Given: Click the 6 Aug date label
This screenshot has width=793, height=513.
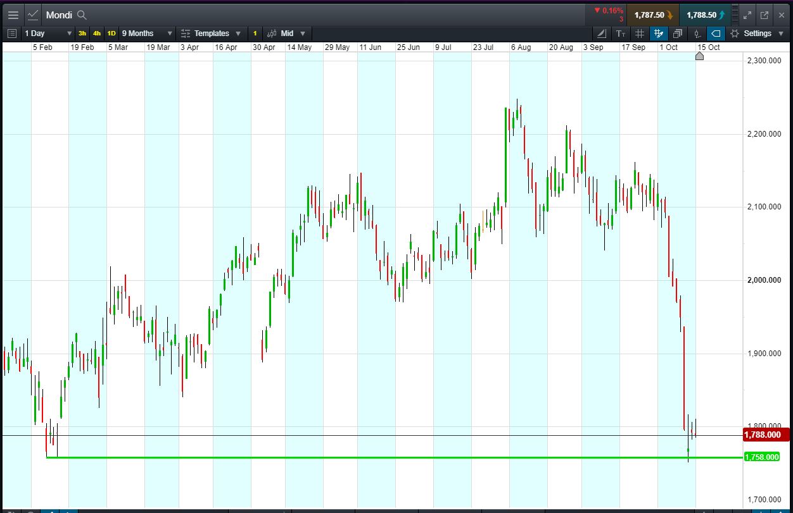Looking at the screenshot, I should 521,47.
